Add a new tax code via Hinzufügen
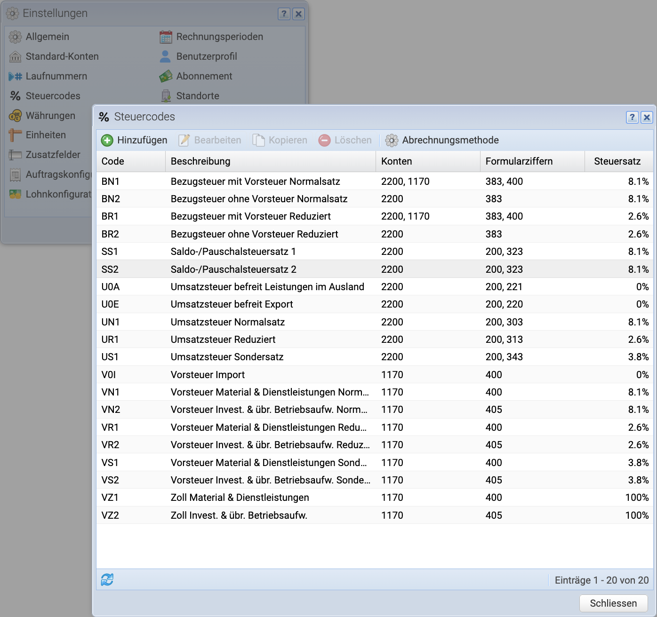The image size is (657, 617). 134,140
